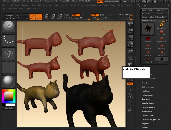
Task: Expand the Polygroups sub-palette
Action: pyautogui.click(x=147, y=95)
